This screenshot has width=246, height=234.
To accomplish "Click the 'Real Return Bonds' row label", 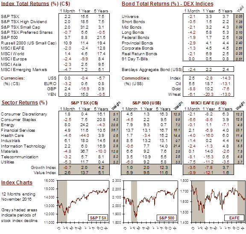I will pyautogui.click(x=139, y=54).
